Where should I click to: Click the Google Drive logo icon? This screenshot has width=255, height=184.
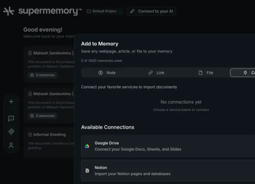pos(87,146)
